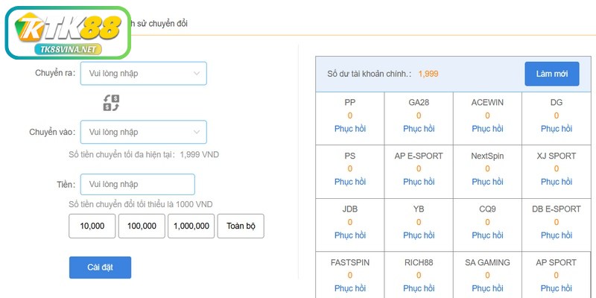Click the swap wallets transfer icon
596x298 pixels.
click(111, 103)
